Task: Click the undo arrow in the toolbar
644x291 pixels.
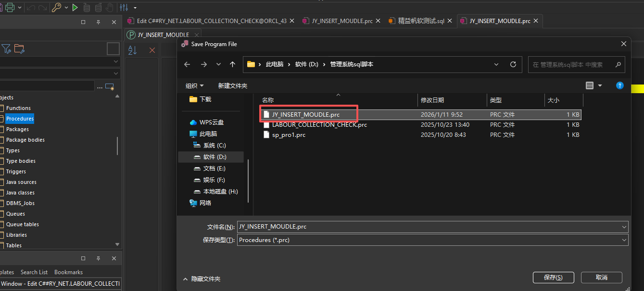Action: point(32,8)
